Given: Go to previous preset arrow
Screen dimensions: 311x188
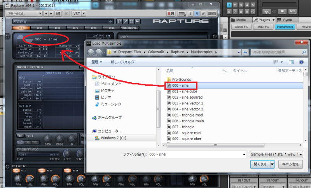Looking at the screenshot, I should coord(46,14).
